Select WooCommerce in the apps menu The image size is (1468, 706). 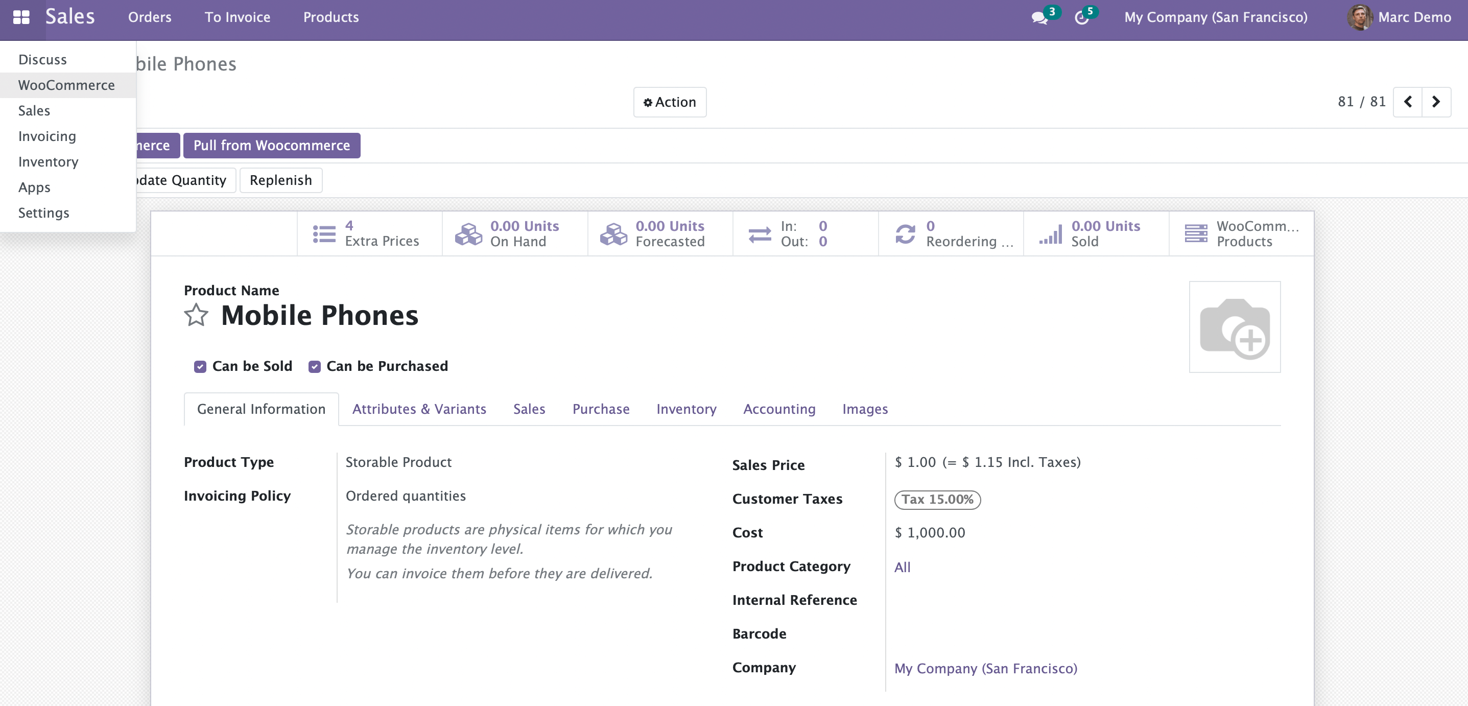pos(66,85)
